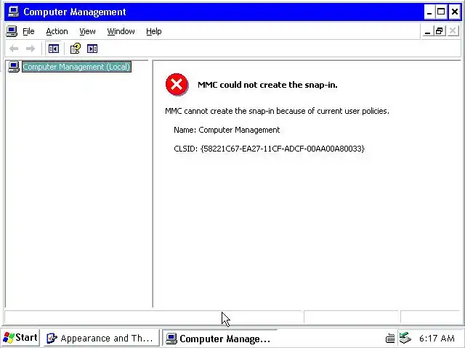Click 'MMC could not create the snap-in.' heading

(267, 85)
